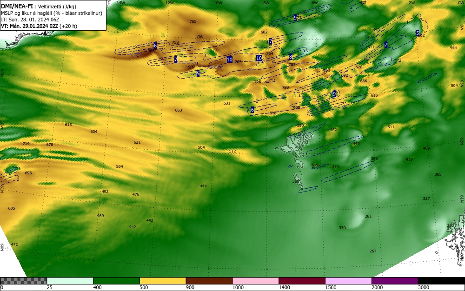Image resolution: width=465 pixels, height=291 pixels.
Task: Pick the dark maroon 1400–1500 legend swatch
Action: pos(302,281)
